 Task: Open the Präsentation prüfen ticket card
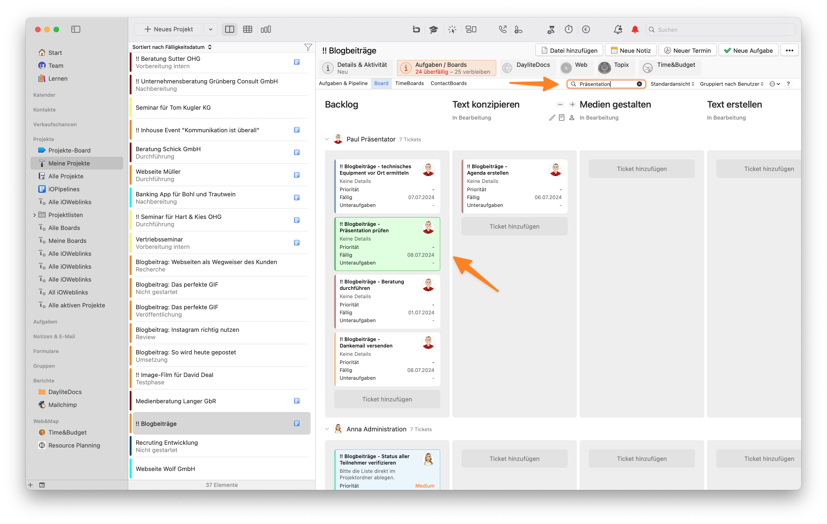387,244
